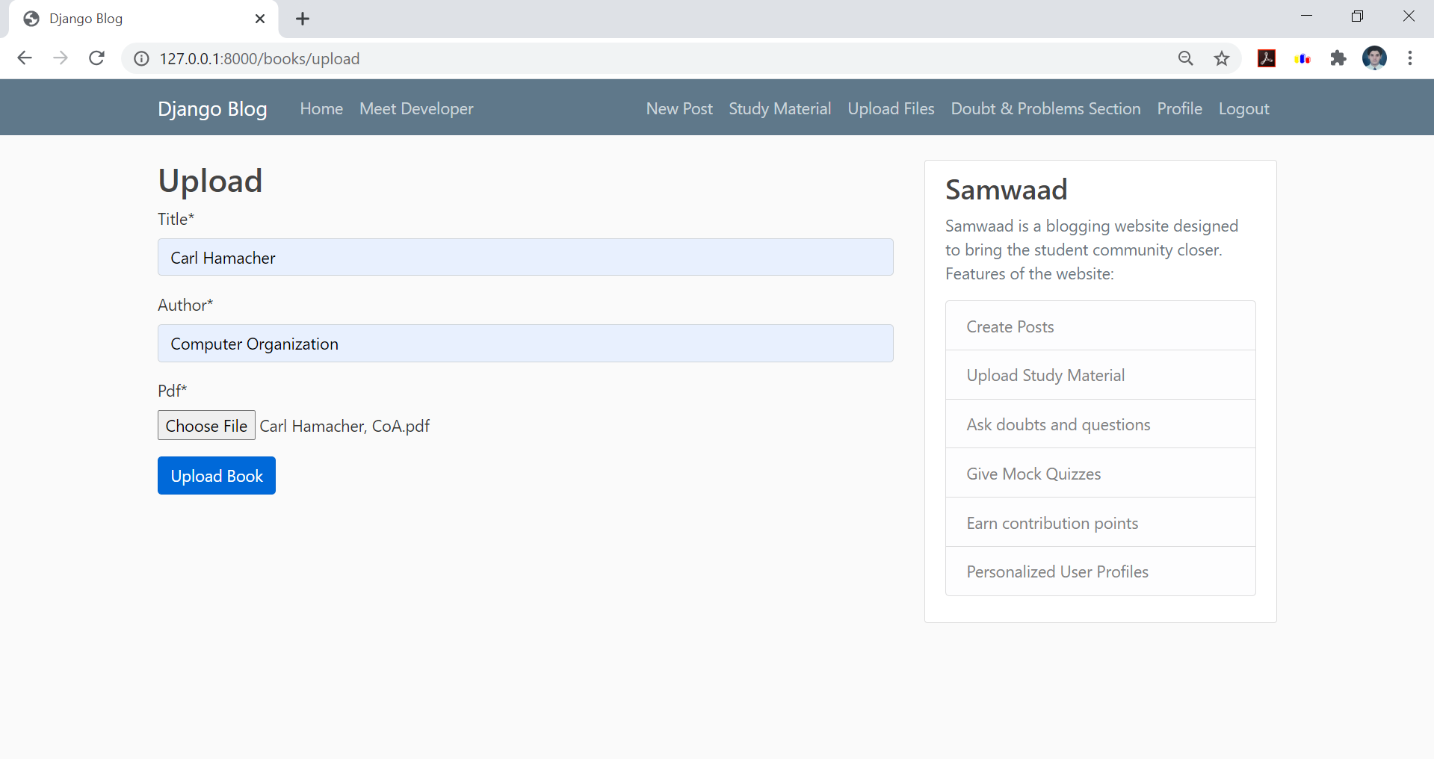
Task: Open the Adobe Acrobat extension icon
Action: [x=1267, y=58]
